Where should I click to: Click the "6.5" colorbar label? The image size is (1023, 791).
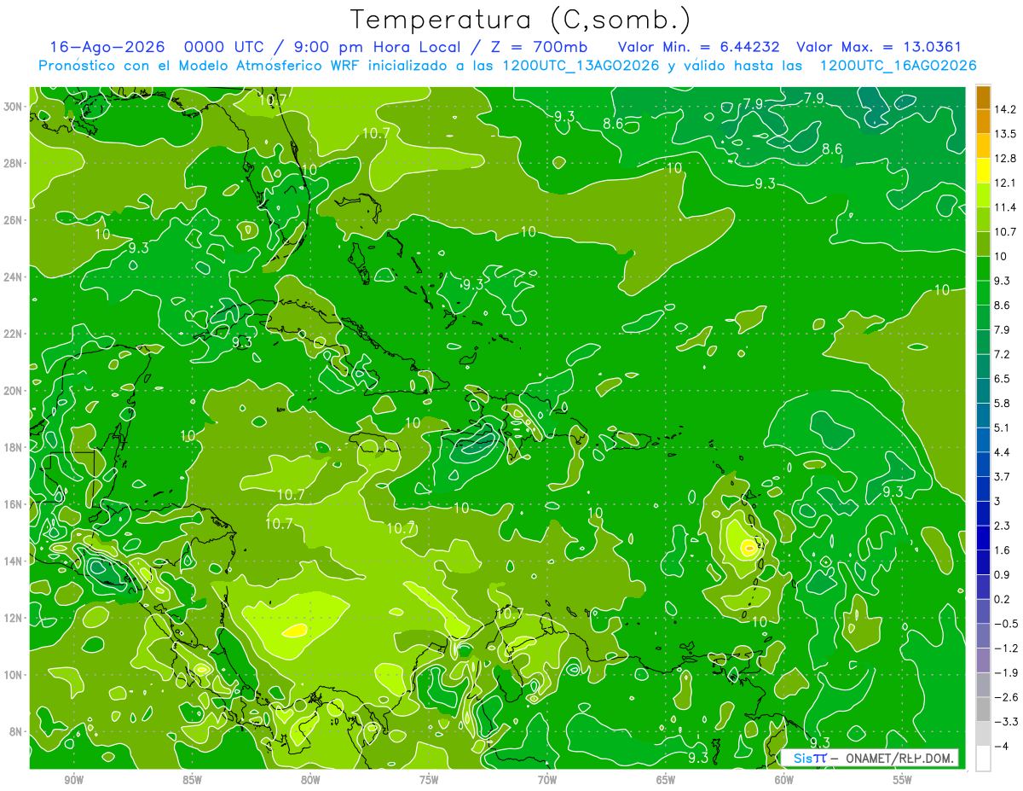click(x=1003, y=378)
